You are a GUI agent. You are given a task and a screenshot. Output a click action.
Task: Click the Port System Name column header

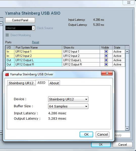tap(38, 48)
